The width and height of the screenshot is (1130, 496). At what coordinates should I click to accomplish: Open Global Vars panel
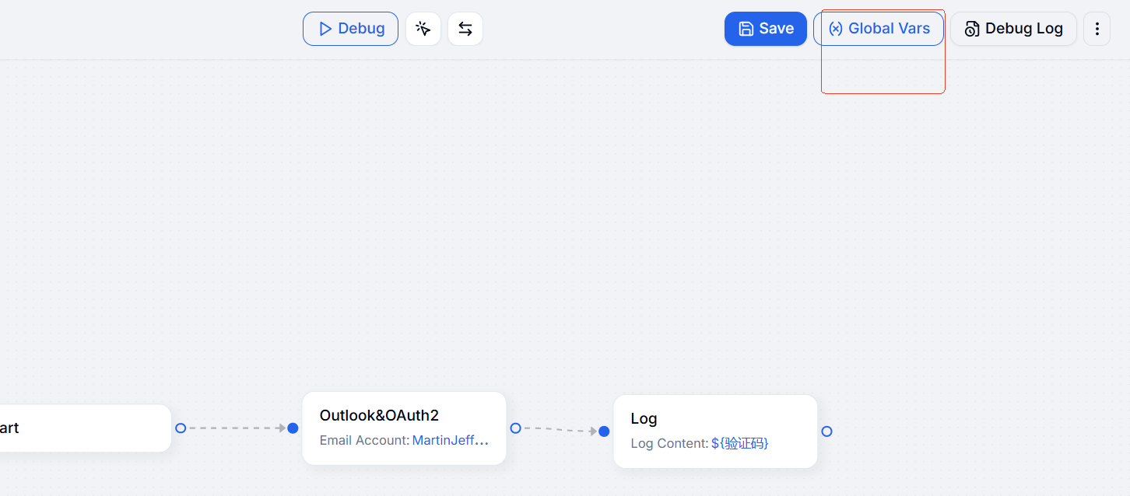[878, 29]
